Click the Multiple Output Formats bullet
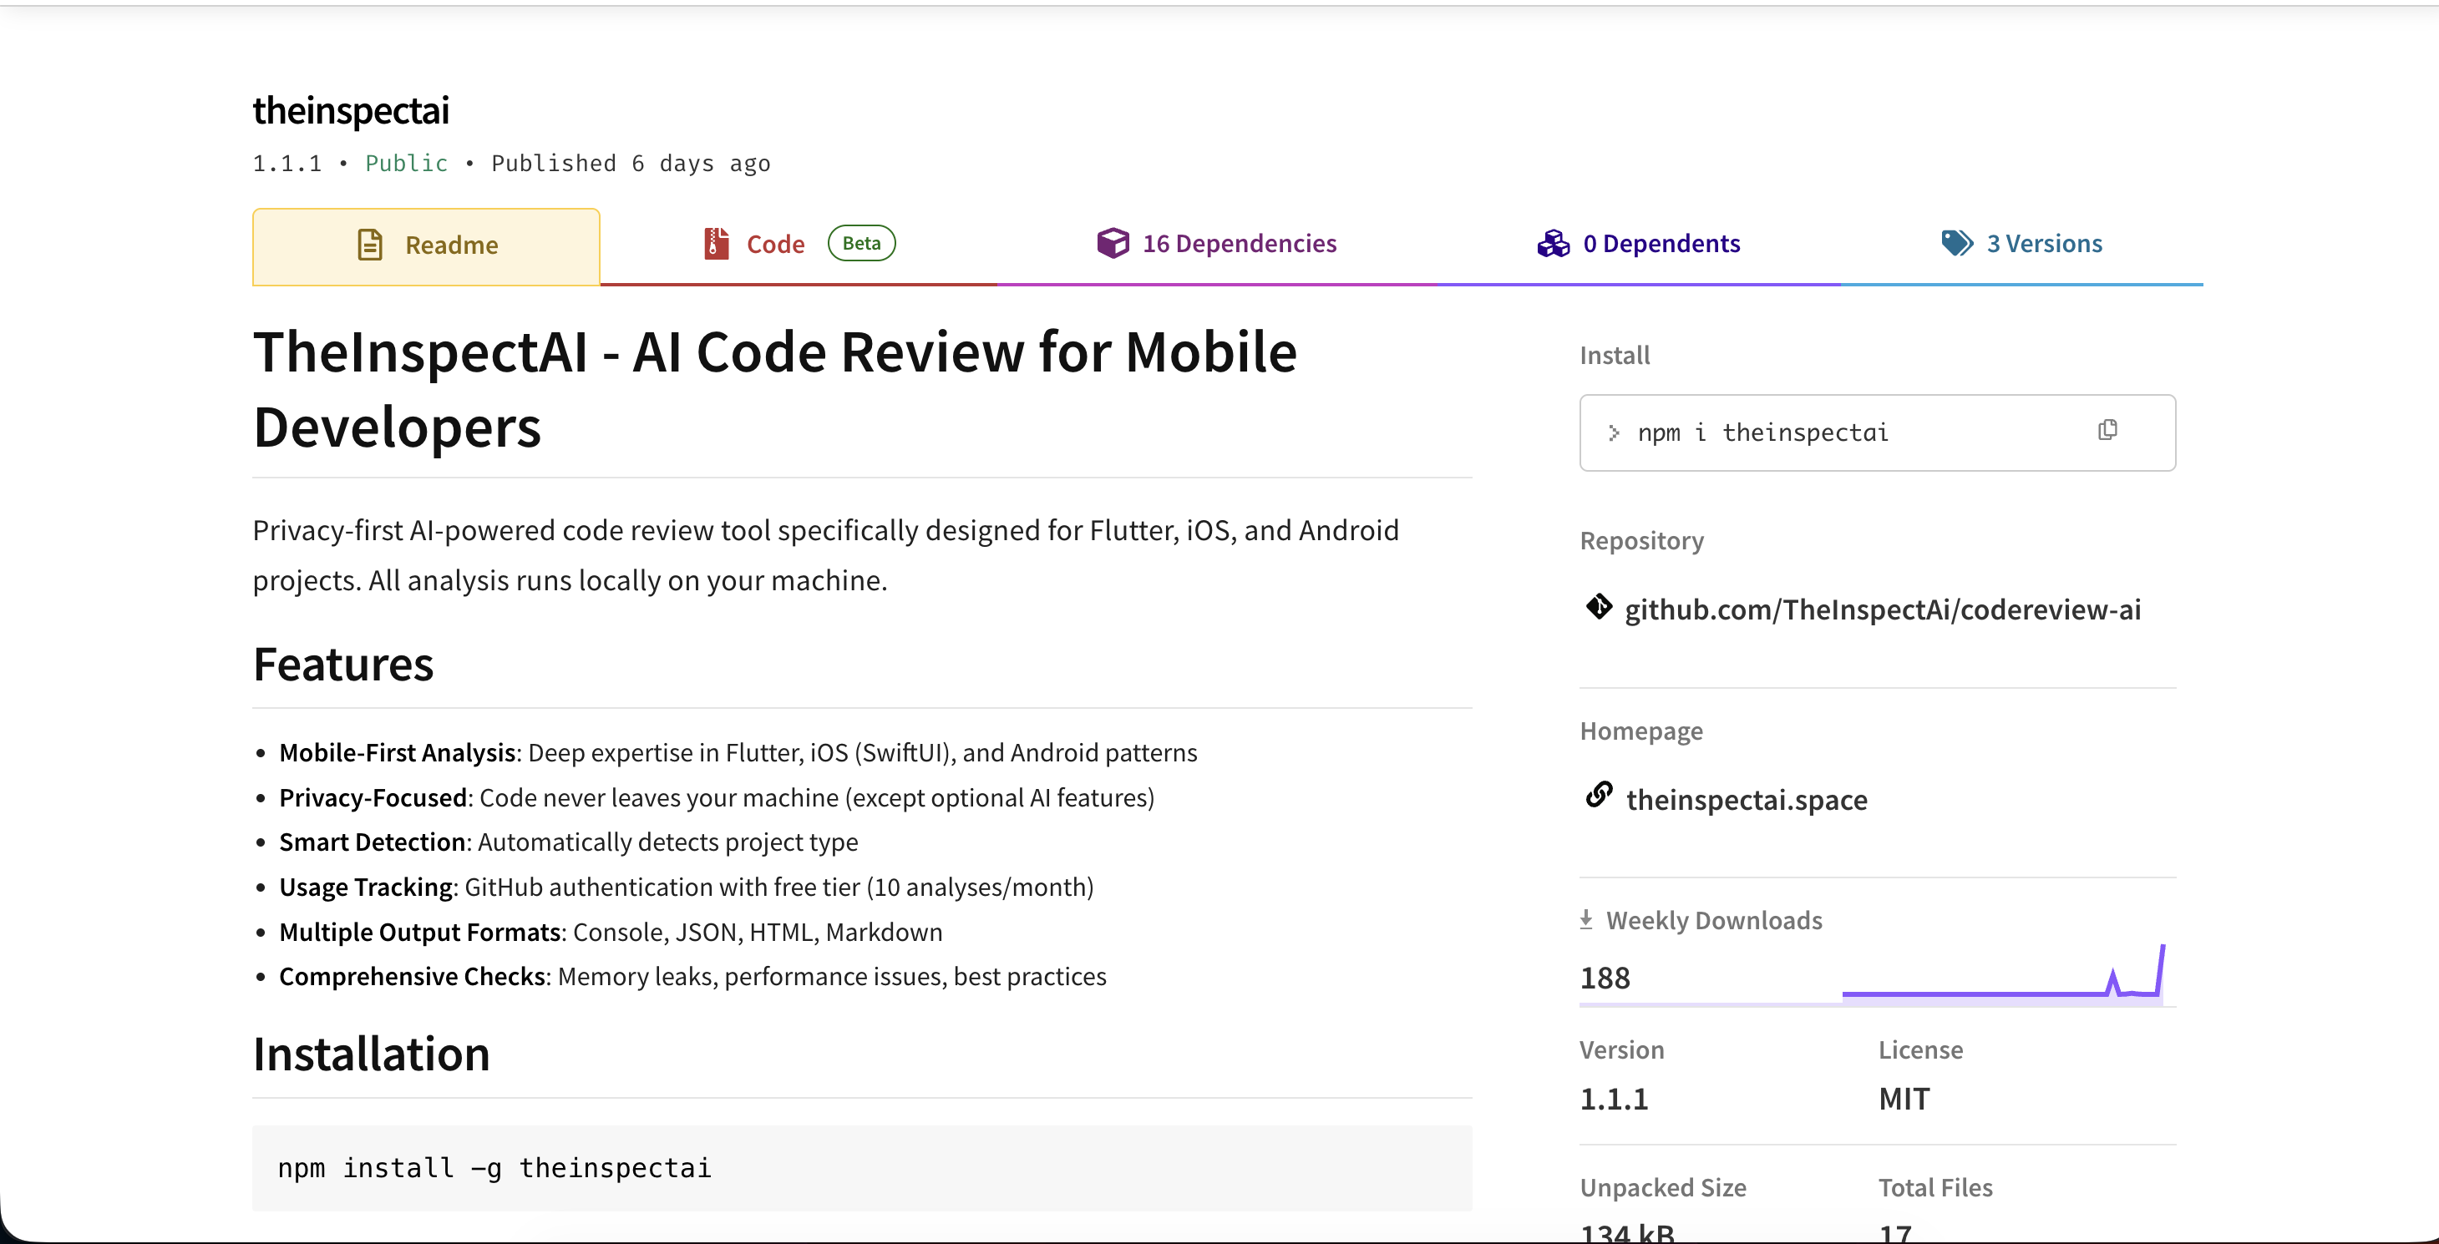Viewport: 2439px width, 1244px height. (611, 933)
